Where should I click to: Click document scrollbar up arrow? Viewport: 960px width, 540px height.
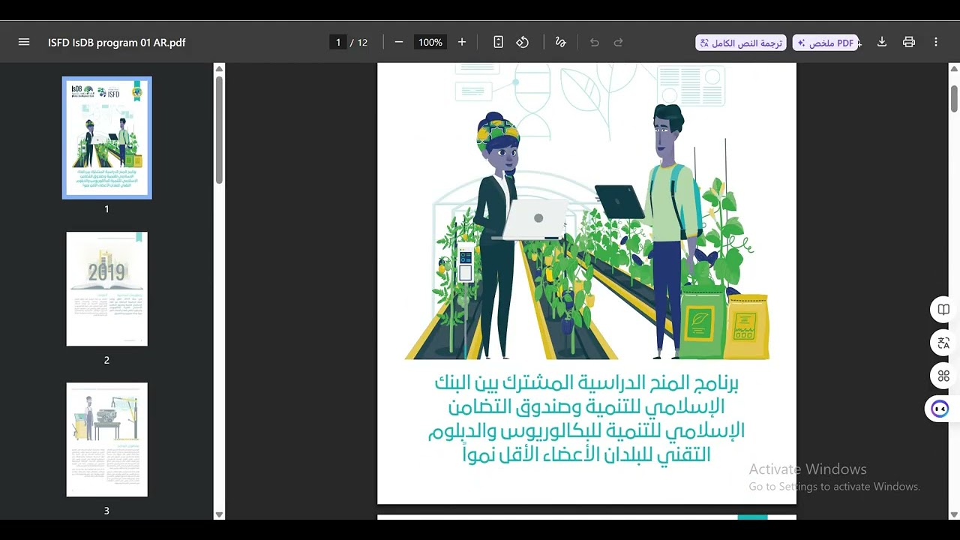click(954, 69)
